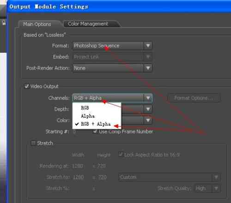The height and width of the screenshot is (203, 231).
Task: Expand the Color dropdown arrow
Action: point(148,121)
